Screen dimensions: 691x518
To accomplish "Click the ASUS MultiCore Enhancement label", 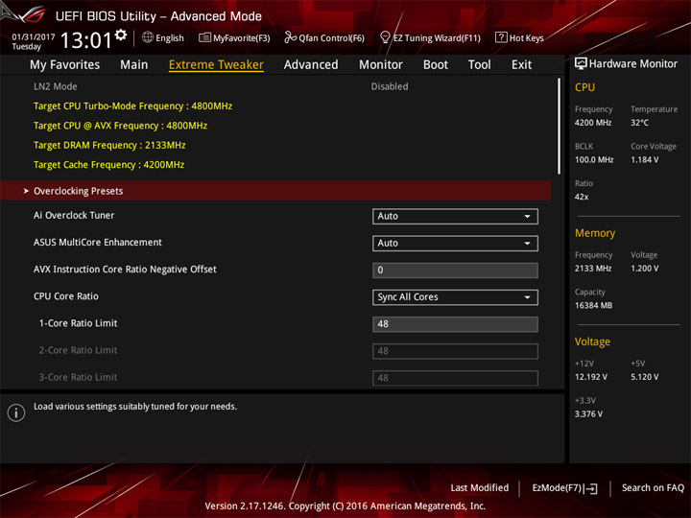I will [98, 243].
